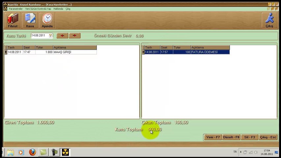281x158 pixels.
Task: Open Yeni Sürüm Kontrolü Yap menu
Action: [38, 9]
